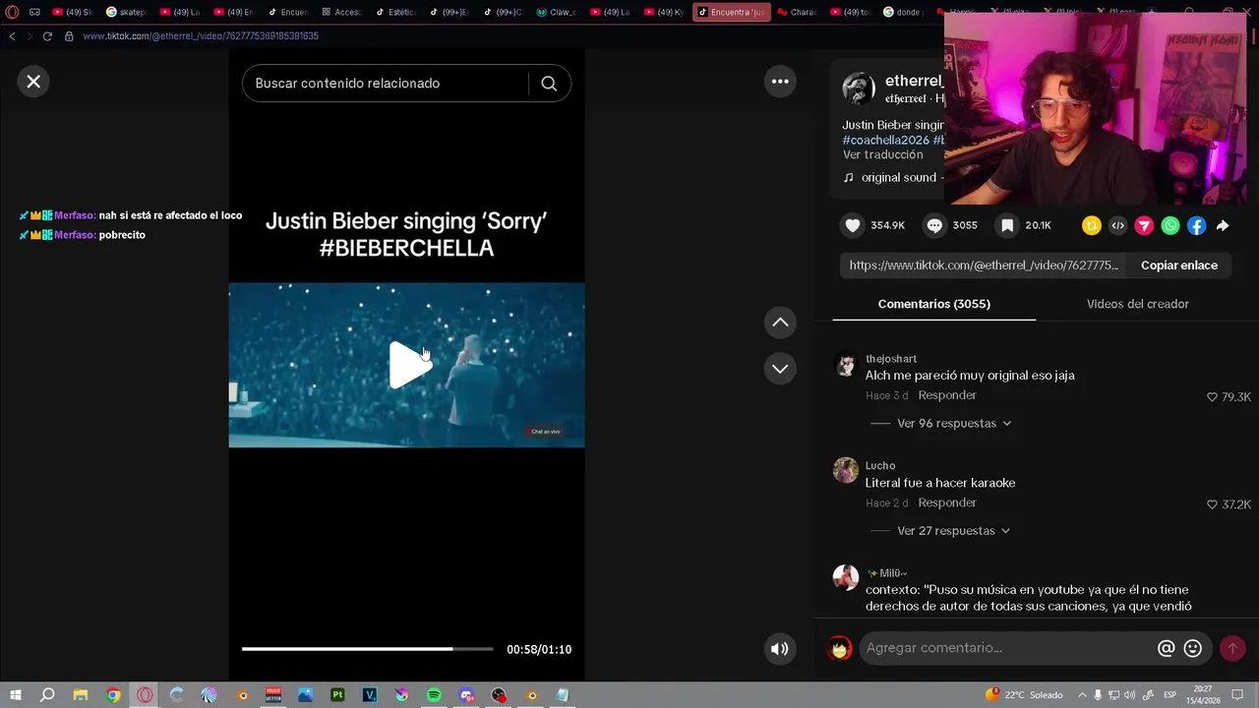The width and height of the screenshot is (1259, 708).
Task: Like the video with heart icon
Action: [x=853, y=225]
